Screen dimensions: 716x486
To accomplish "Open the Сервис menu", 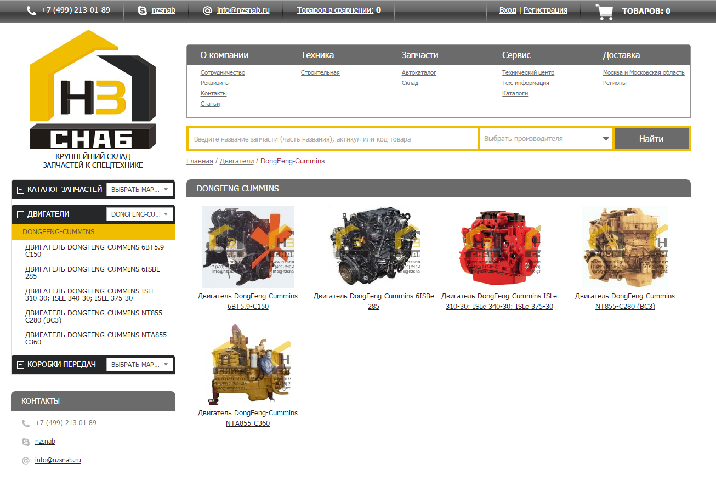I will point(516,55).
